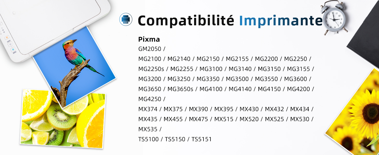Select the TS5100 printer model

(148, 139)
